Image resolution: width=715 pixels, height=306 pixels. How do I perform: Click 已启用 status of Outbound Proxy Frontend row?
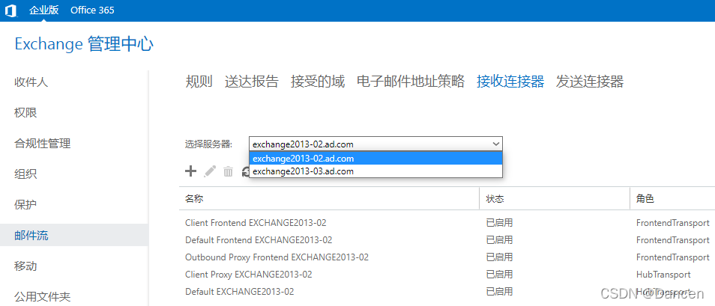pos(499,257)
